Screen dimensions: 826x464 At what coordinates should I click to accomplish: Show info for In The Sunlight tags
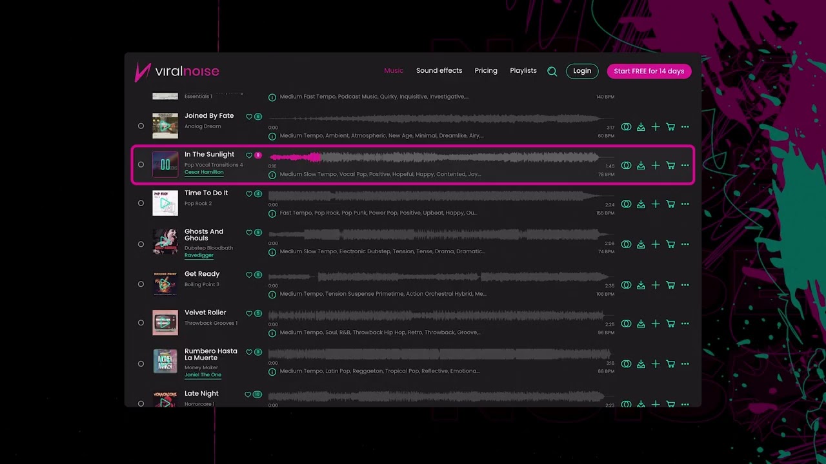point(272,175)
